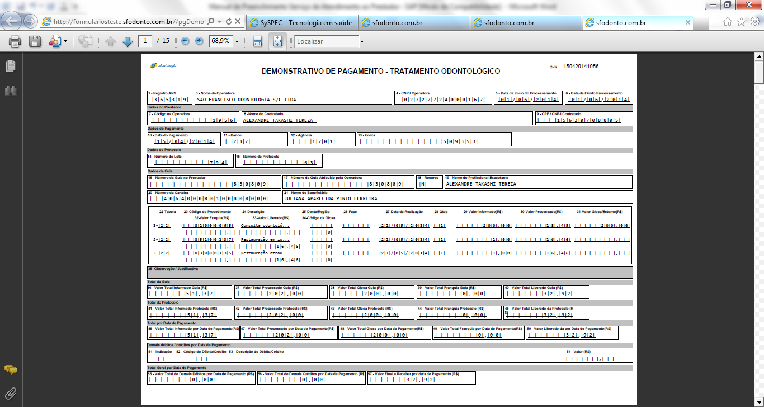This screenshot has height=407, width=764.
Task: Click the current page number field
Action: pyautogui.click(x=145, y=41)
